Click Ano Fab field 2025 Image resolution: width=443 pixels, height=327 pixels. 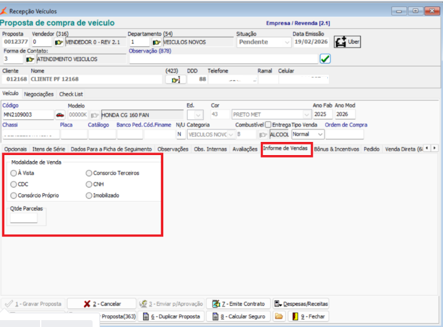pyautogui.click(x=322, y=114)
